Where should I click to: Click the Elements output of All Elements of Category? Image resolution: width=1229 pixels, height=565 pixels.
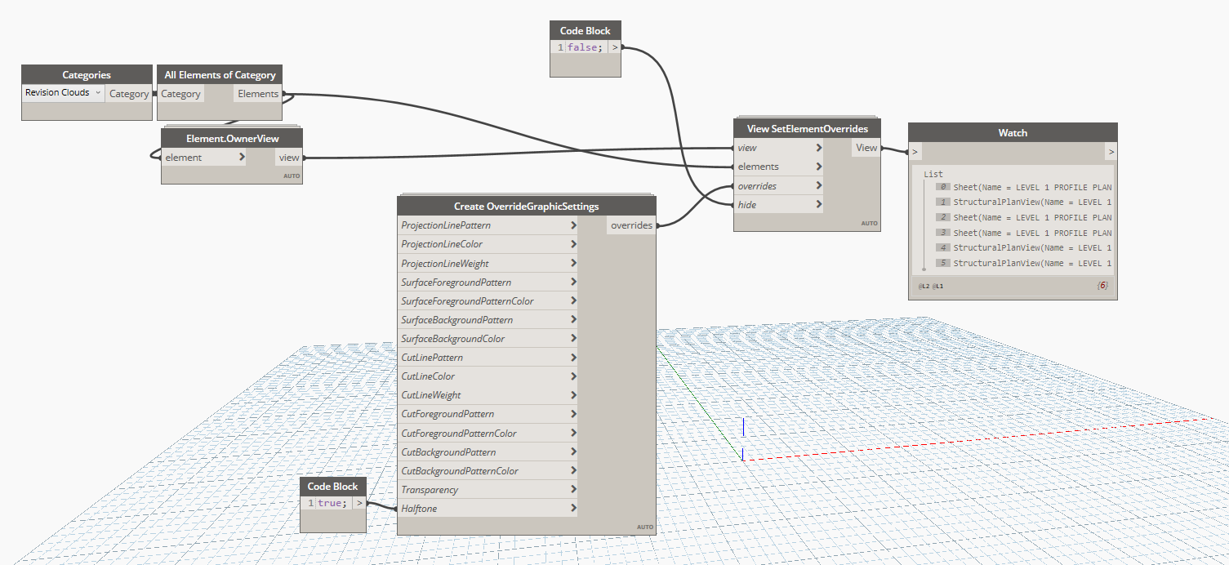tap(258, 94)
